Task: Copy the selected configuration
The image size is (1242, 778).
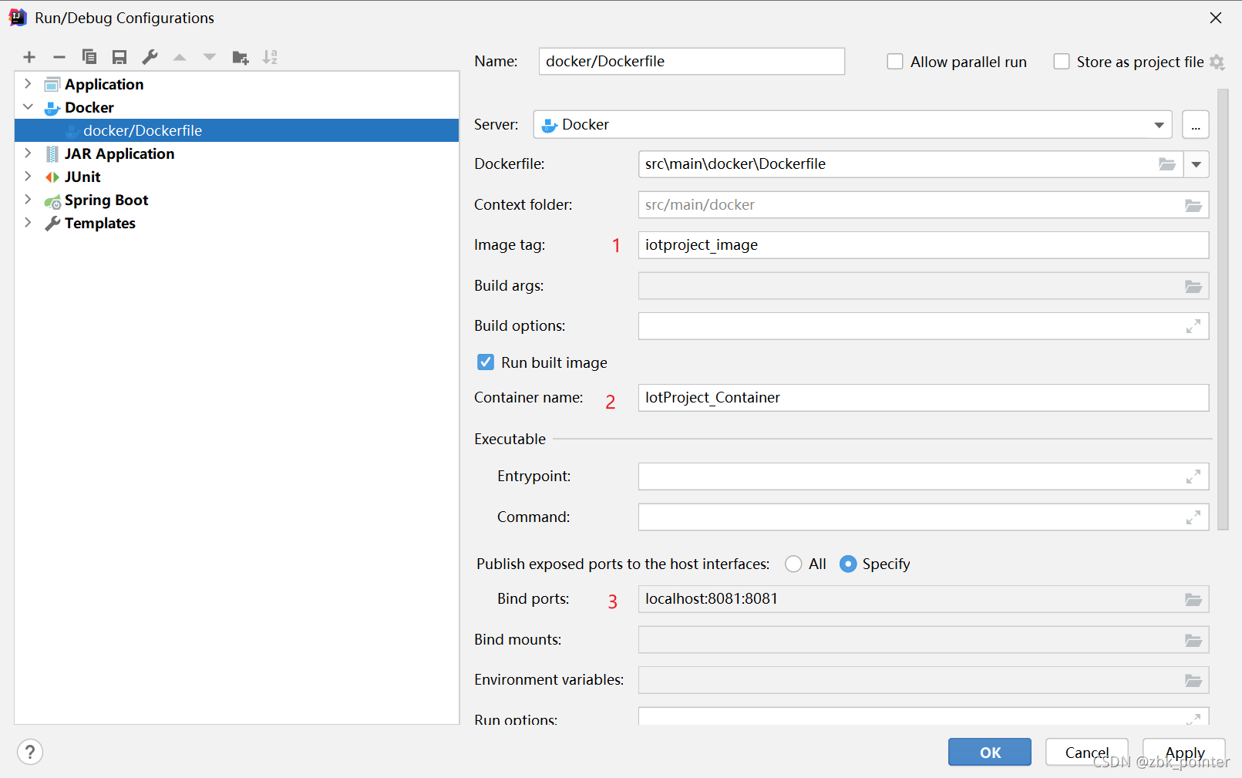Action: 89,57
